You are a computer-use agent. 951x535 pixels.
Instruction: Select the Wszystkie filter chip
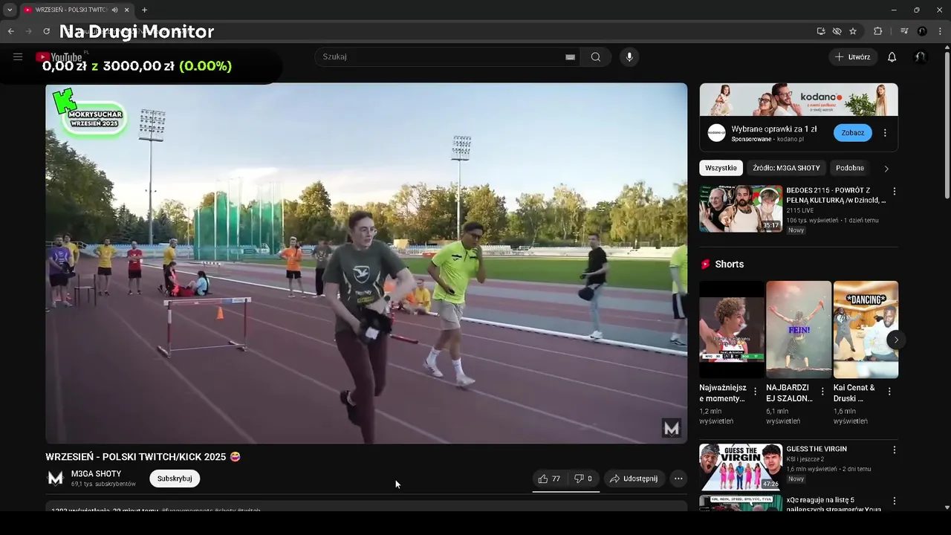[x=721, y=168]
